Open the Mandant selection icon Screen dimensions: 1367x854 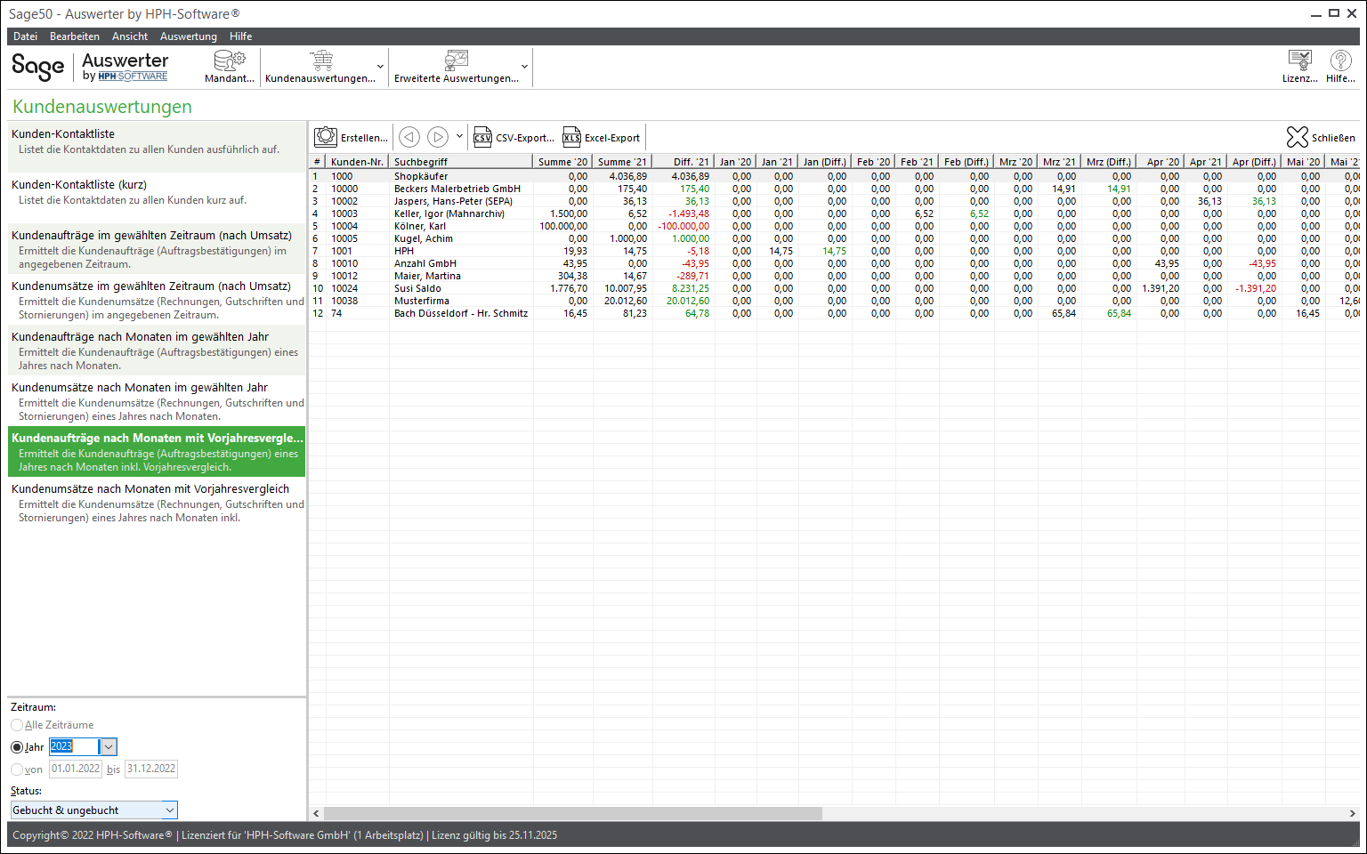(230, 60)
